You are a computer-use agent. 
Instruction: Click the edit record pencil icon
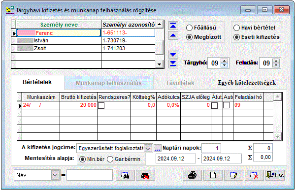[x=233, y=175]
